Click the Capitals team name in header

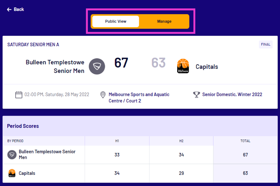(207, 67)
